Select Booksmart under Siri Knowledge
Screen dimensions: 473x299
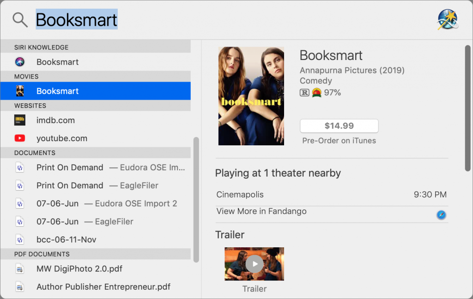(x=96, y=62)
